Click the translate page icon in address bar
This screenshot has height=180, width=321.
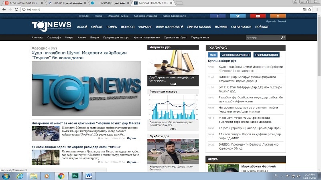(305, 9)
